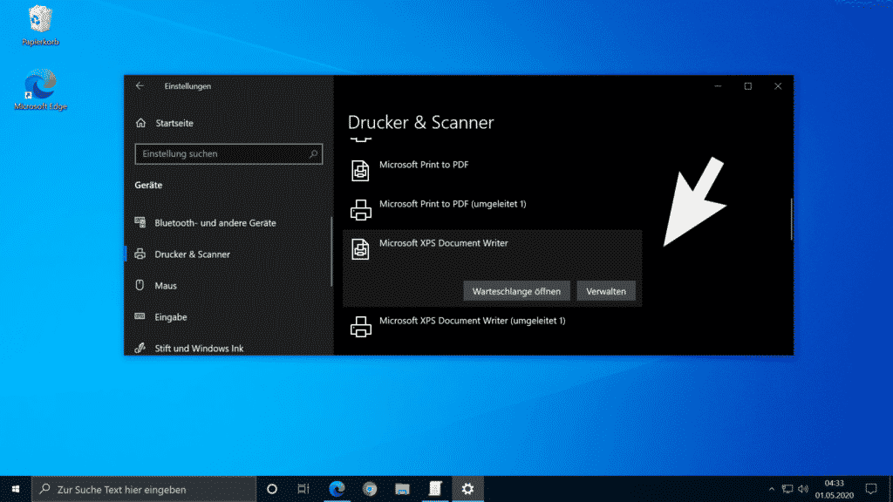Click the Microsoft XPS Document Writer icon
The image size is (893, 502).
360,249
